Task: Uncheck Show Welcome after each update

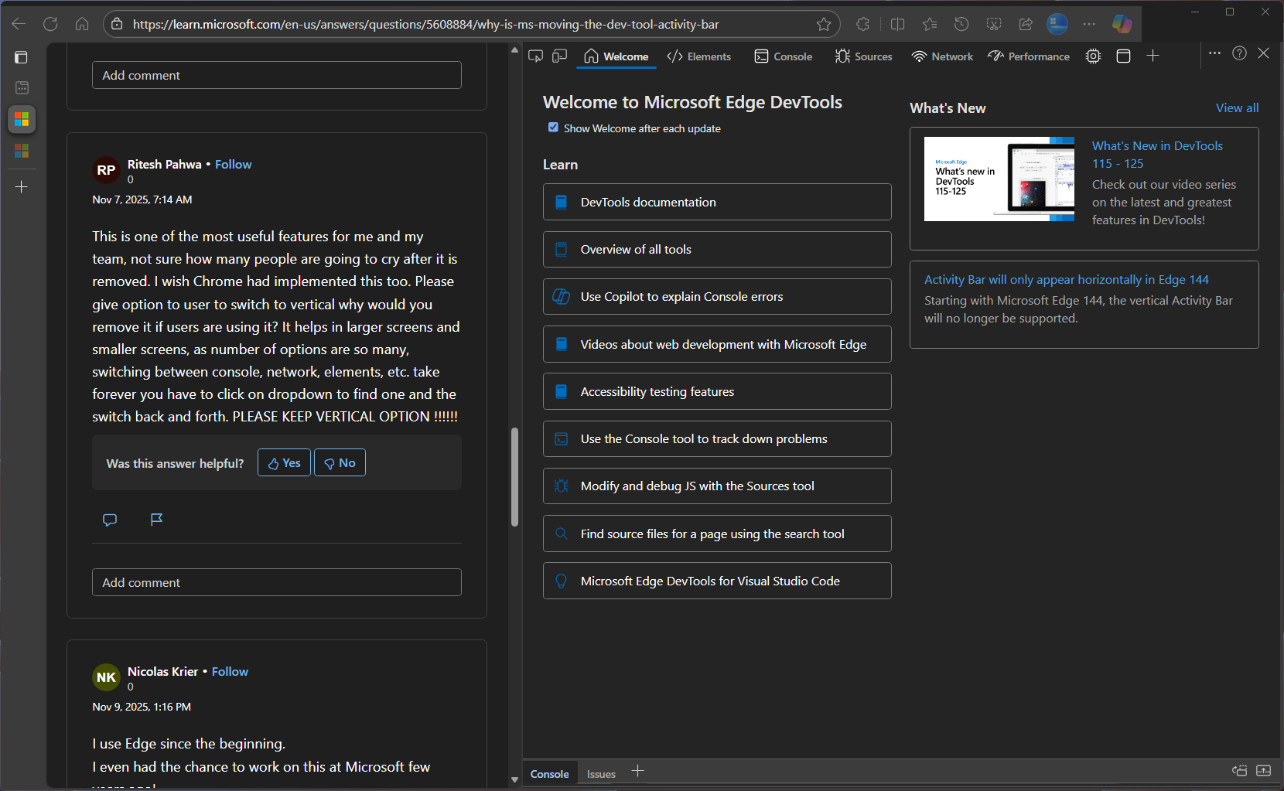Action: [553, 128]
